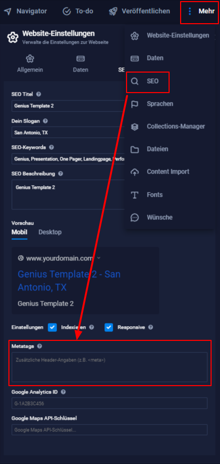Image resolution: width=220 pixels, height=464 pixels.
Task: Toggle the Responsive checkbox
Action: click(109, 327)
